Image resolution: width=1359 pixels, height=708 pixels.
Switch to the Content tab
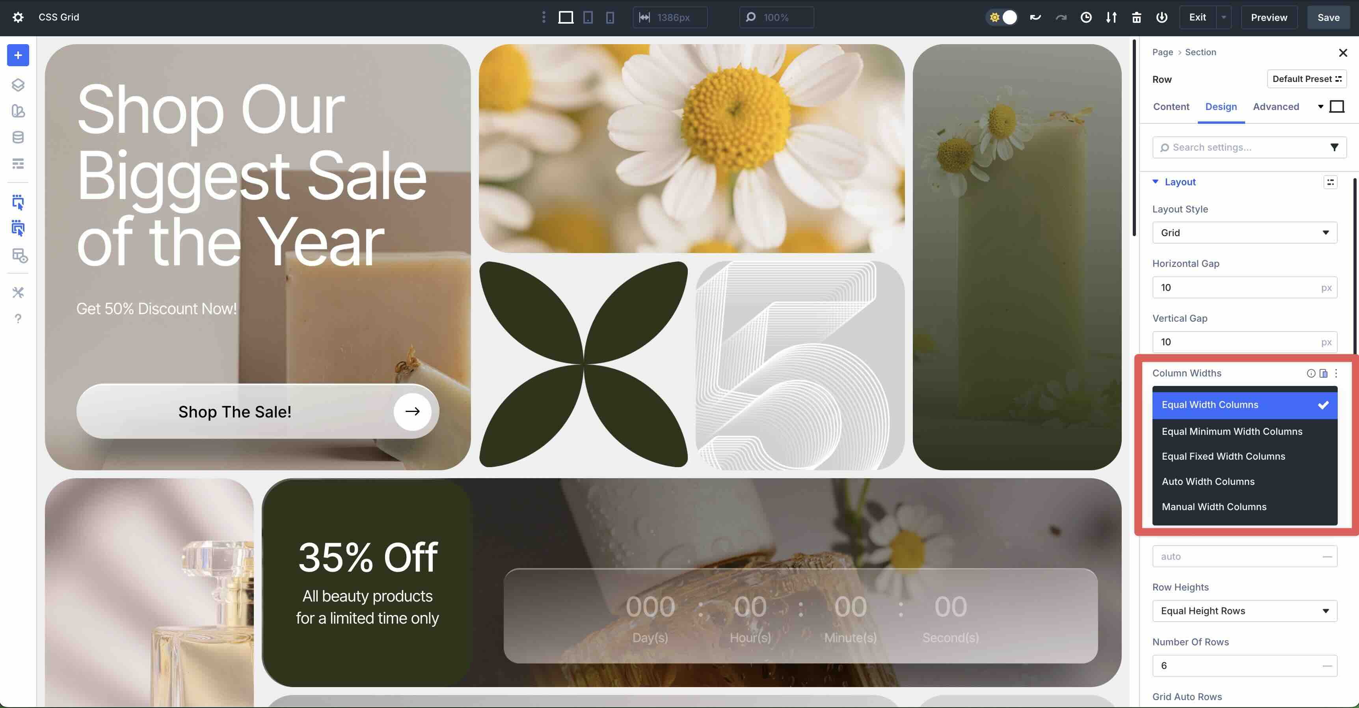click(1171, 106)
